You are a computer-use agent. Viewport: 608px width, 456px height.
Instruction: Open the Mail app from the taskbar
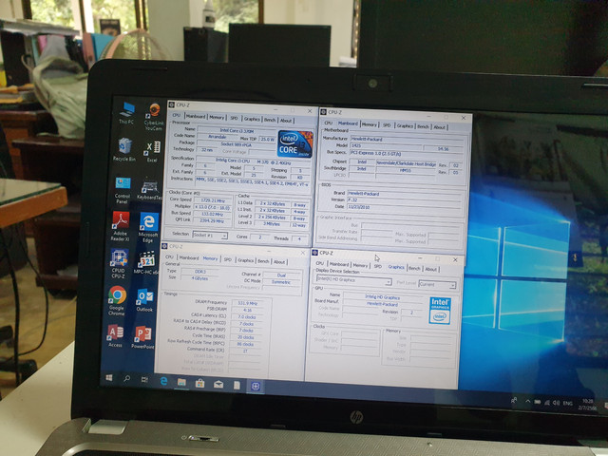[x=218, y=384]
